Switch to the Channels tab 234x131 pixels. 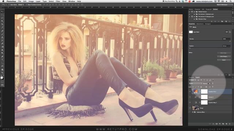pos(191,78)
